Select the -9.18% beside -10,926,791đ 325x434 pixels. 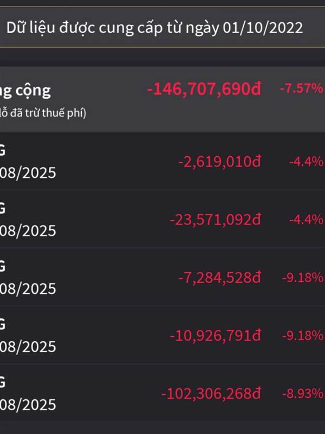pos(303,335)
